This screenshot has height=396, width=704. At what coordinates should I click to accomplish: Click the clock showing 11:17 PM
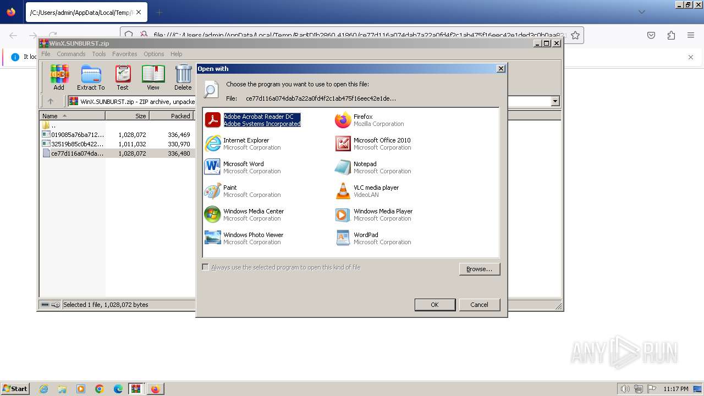(676, 389)
